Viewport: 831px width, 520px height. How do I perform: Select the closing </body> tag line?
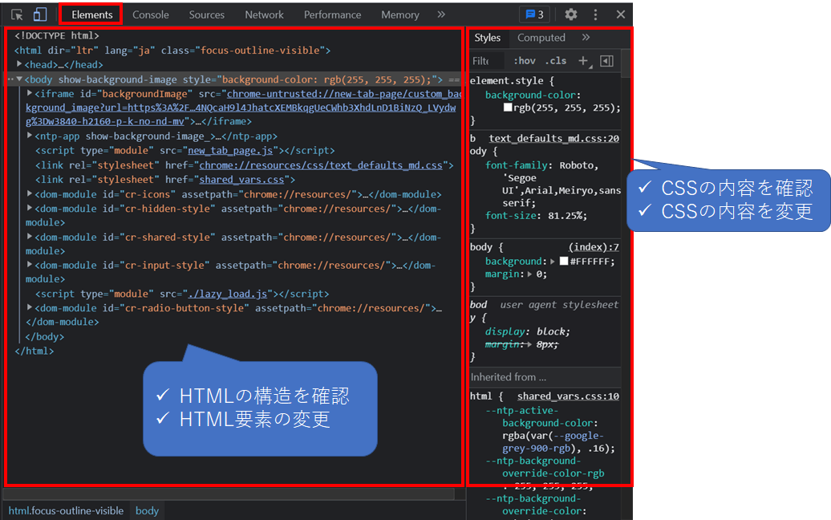pyautogui.click(x=45, y=336)
